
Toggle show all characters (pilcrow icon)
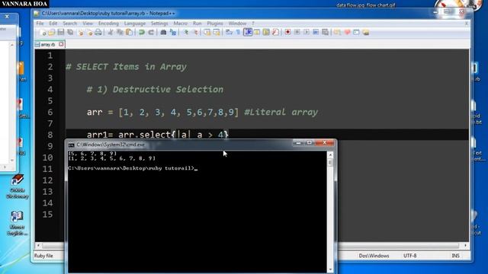click(238, 32)
